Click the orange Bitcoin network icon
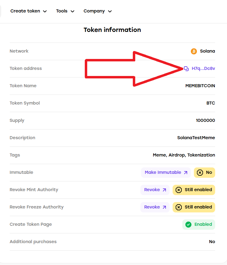This screenshot has width=227, height=265. 194,51
